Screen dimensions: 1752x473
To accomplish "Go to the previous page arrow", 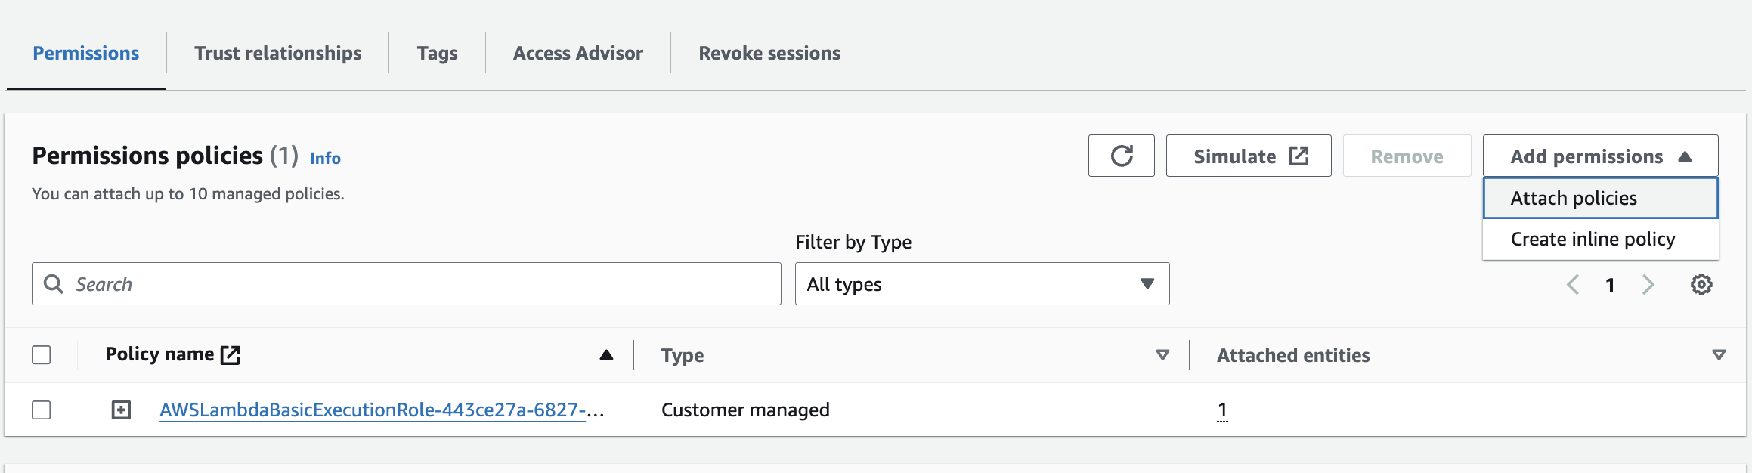I will [1573, 285].
